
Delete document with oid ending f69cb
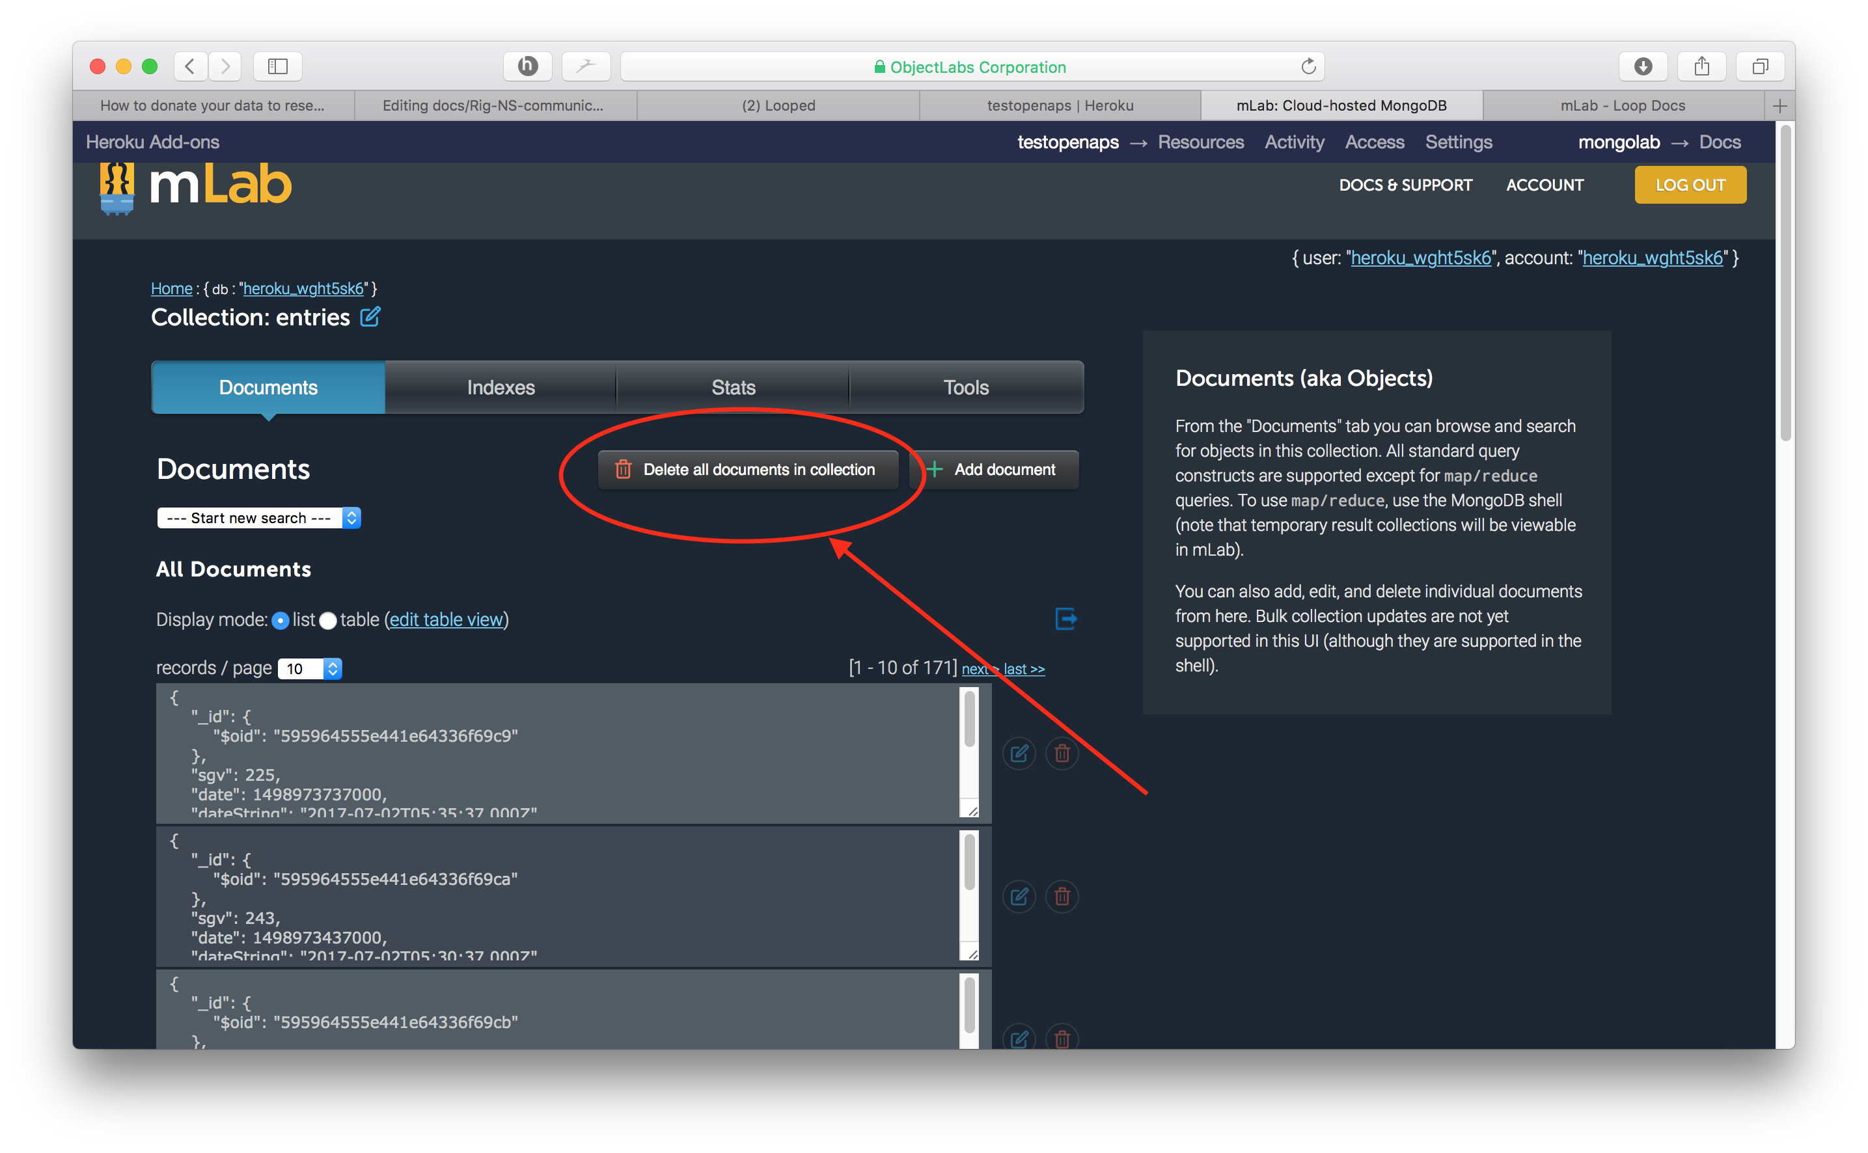tap(1062, 1037)
